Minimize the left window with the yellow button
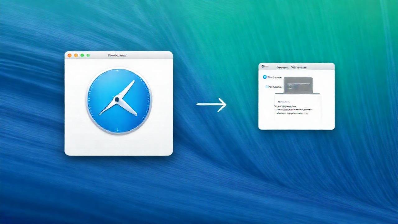Image resolution: width=398 pixels, height=224 pixels. tap(76, 55)
